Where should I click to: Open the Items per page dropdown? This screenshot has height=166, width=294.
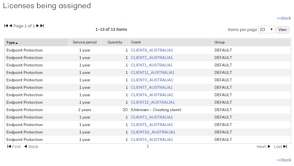[266, 29]
